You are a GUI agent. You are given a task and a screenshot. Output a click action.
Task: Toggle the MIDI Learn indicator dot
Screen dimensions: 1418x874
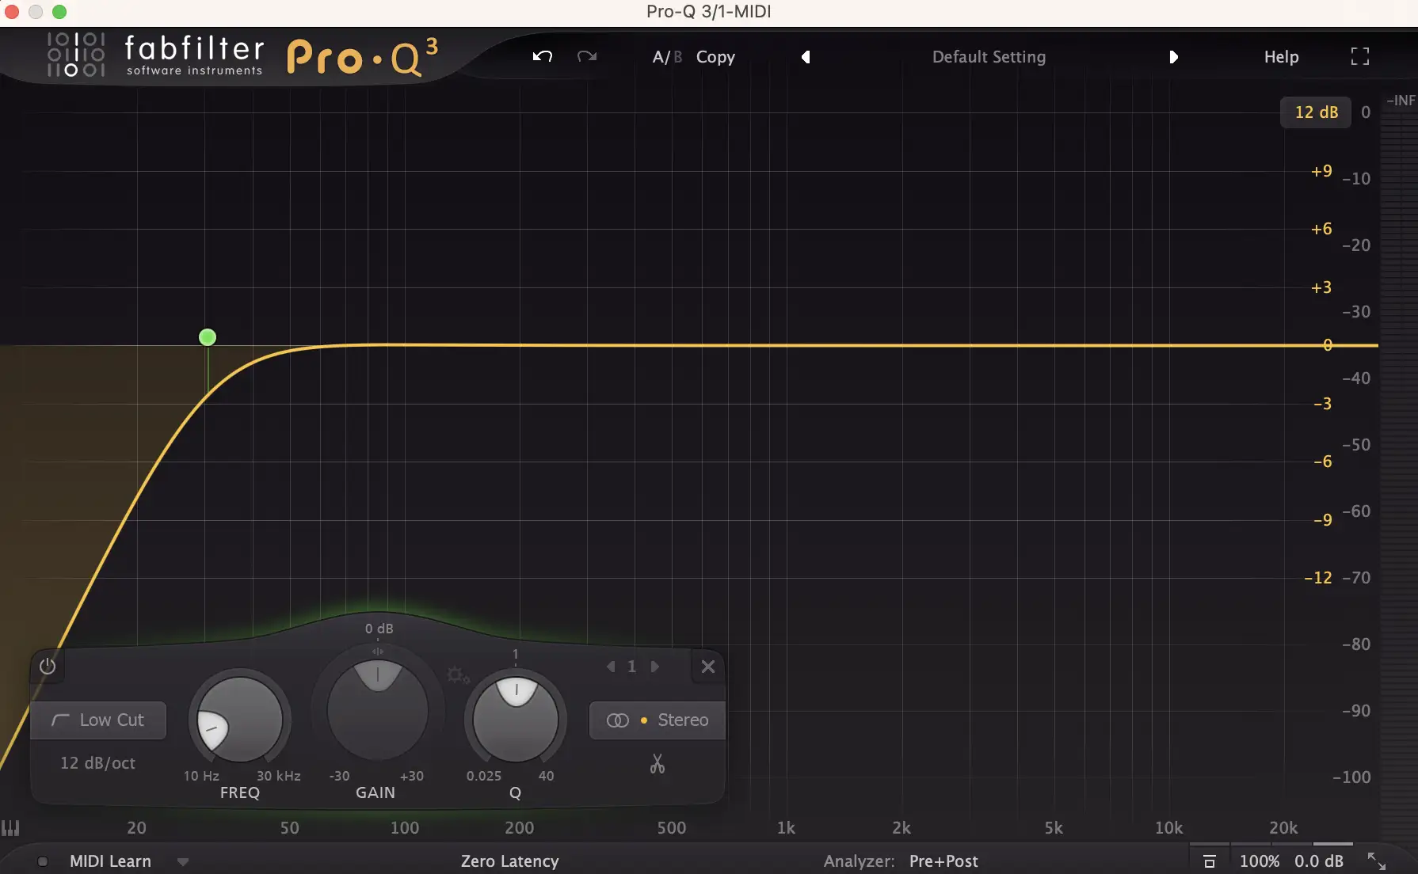pyautogui.click(x=43, y=861)
